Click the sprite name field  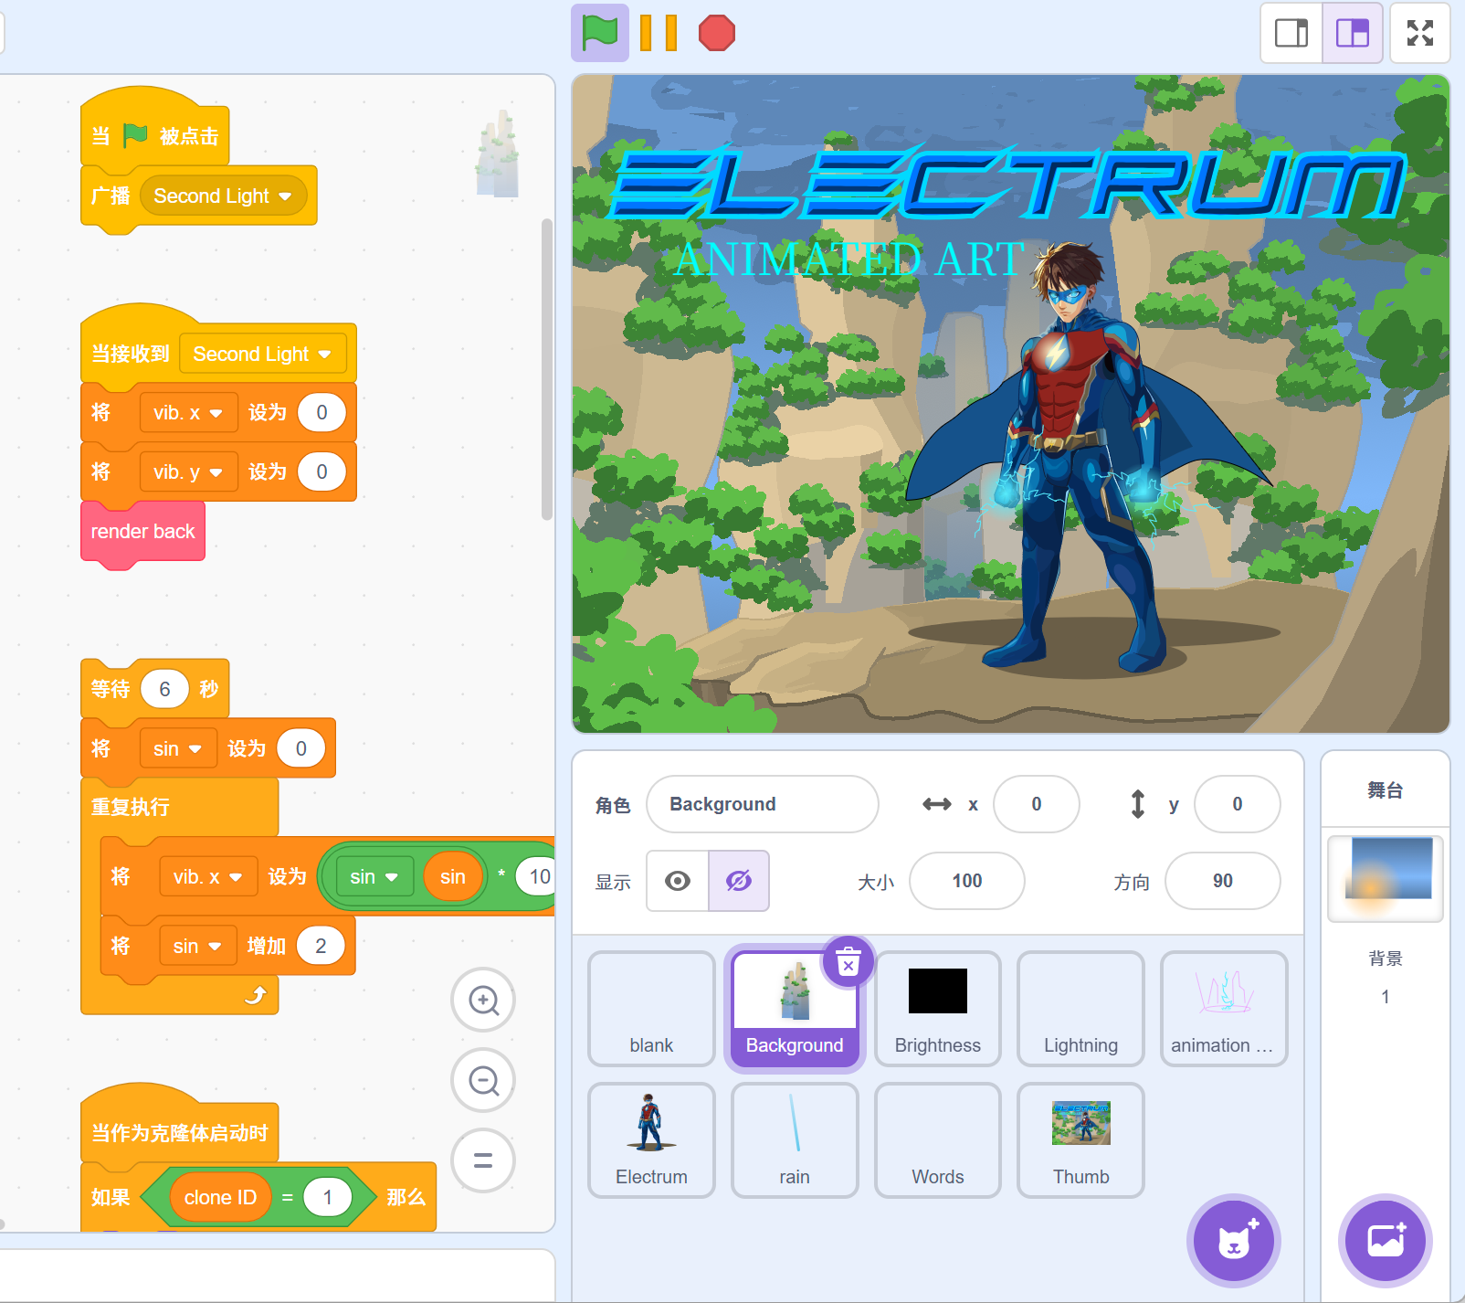pos(762,804)
